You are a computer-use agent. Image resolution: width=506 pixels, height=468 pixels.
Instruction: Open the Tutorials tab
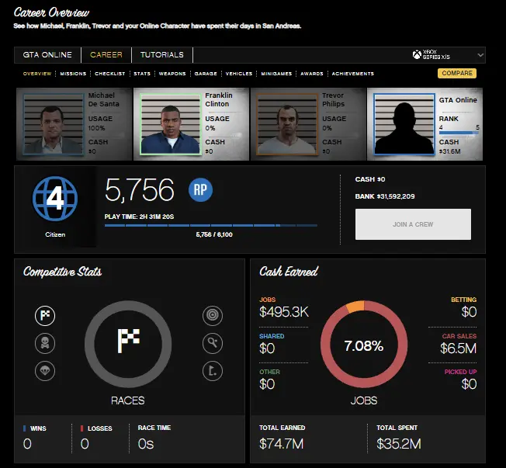162,55
